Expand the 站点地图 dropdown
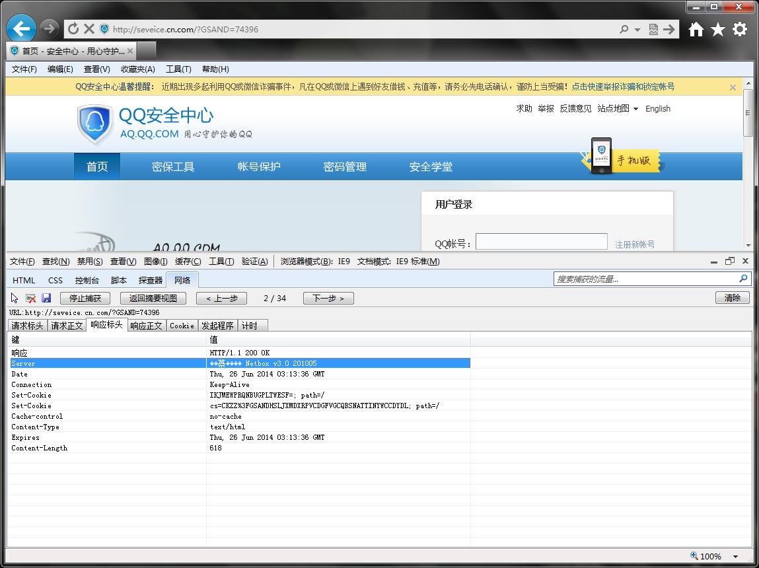Screen dimensions: 759x568 [x=618, y=108]
